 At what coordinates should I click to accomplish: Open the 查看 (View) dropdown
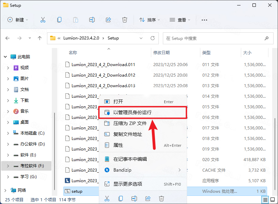[180, 20]
